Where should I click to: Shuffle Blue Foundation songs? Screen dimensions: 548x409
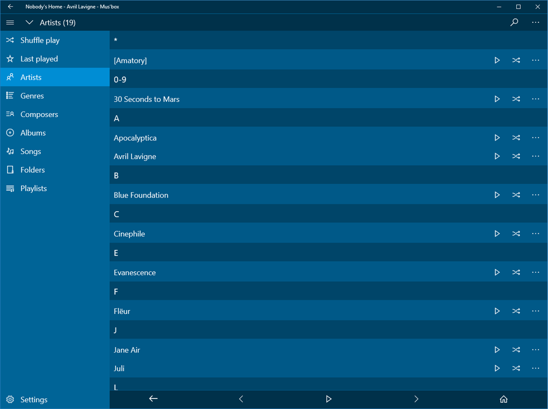click(516, 195)
